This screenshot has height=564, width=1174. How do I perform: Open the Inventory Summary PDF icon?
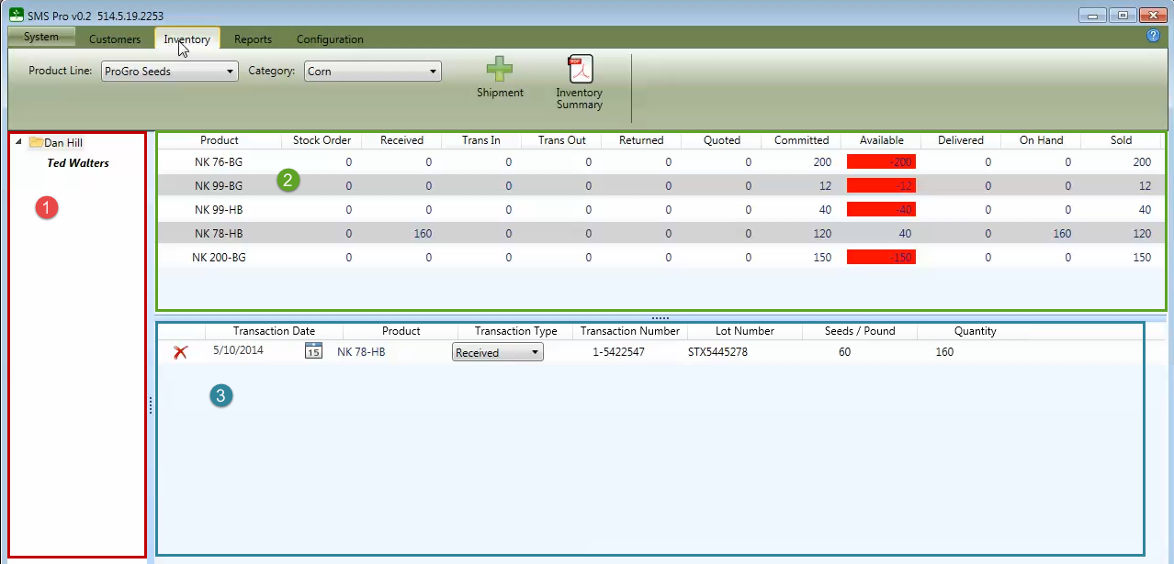pos(581,69)
